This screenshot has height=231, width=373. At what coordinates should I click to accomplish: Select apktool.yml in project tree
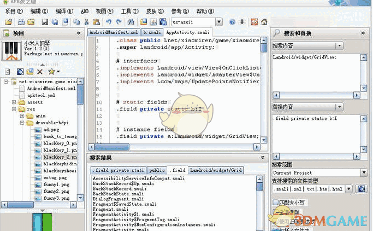[x=41, y=95]
